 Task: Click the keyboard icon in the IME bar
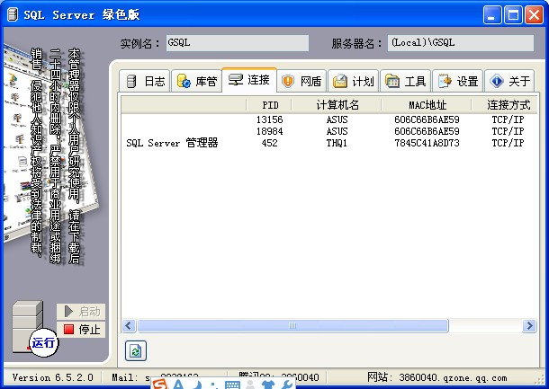(232, 385)
